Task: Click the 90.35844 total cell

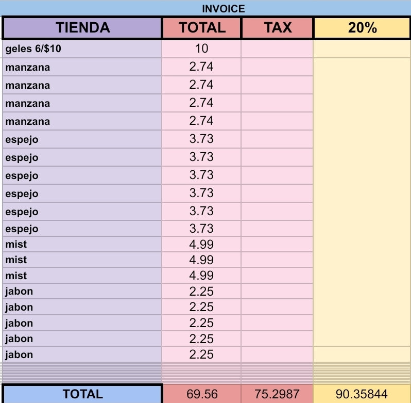Action: [x=362, y=394]
